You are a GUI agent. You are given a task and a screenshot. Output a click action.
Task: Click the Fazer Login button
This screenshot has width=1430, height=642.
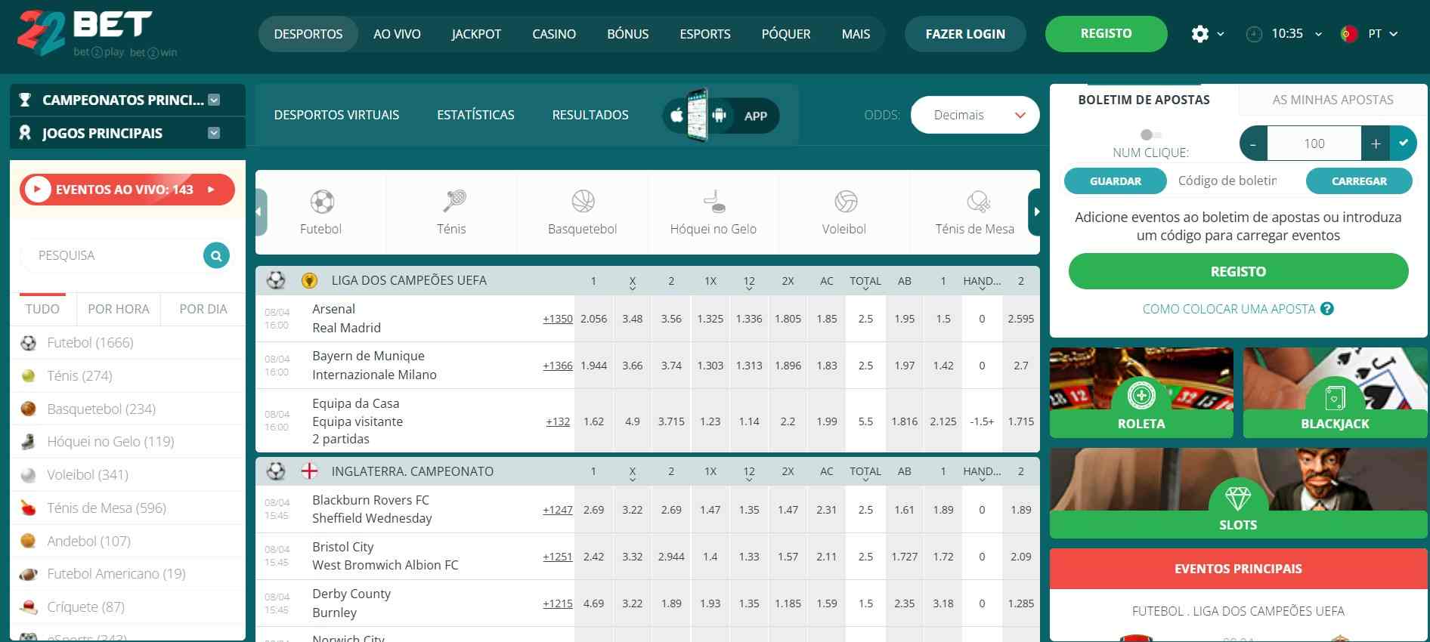pyautogui.click(x=965, y=34)
